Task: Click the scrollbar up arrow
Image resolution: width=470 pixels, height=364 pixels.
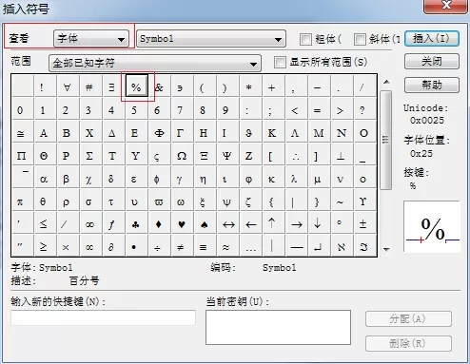Action: pos(386,82)
